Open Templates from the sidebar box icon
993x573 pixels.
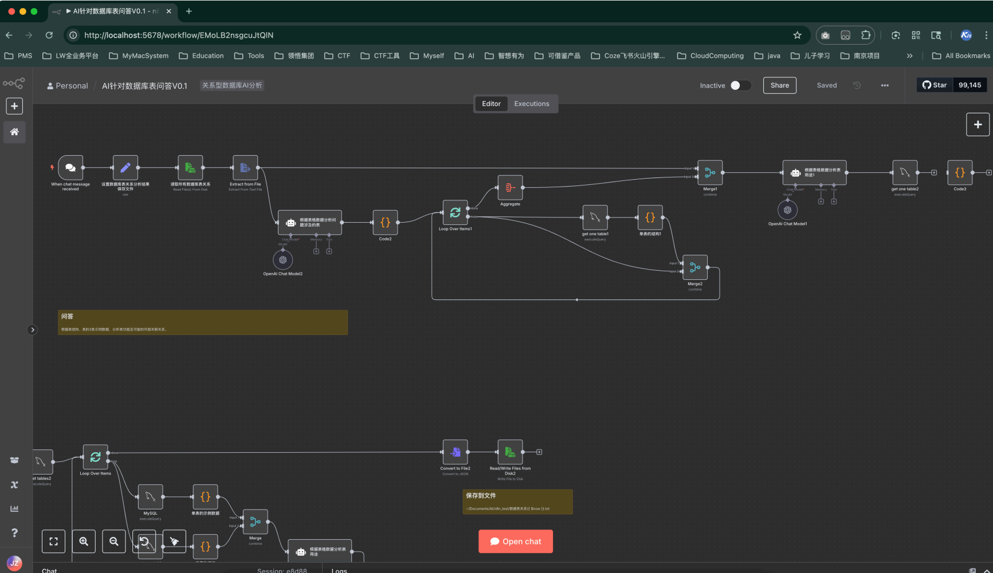14,460
